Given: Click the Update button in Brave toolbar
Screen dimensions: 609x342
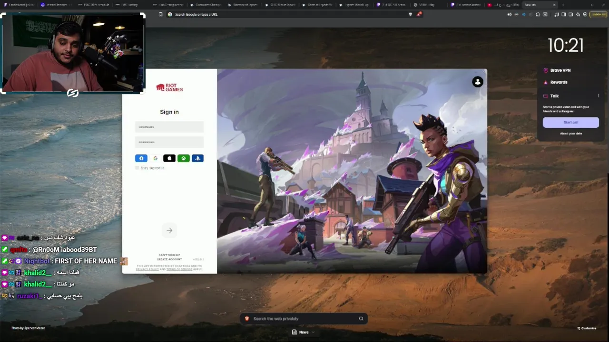Looking at the screenshot, I should (598, 14).
